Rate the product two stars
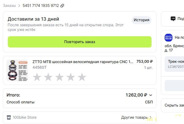The width and height of the screenshot is (184, 124). [48, 77]
